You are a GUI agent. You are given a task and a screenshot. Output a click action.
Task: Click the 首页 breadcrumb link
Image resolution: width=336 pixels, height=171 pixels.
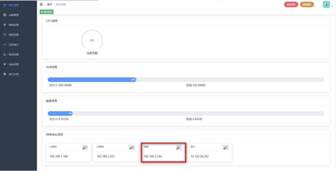pos(49,4)
